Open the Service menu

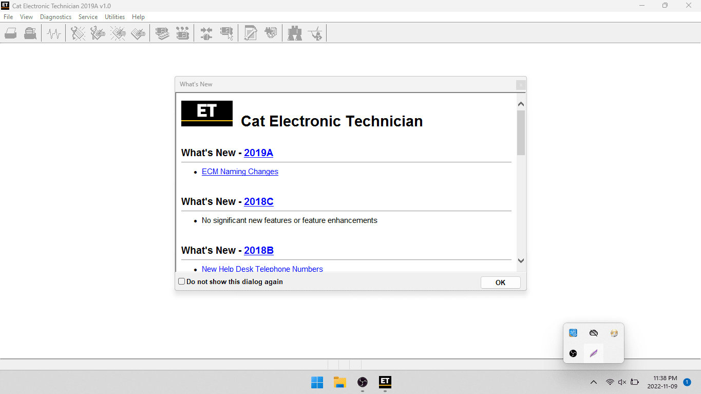[x=88, y=17]
